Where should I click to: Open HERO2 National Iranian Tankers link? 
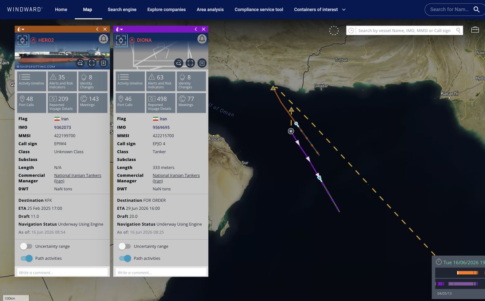click(x=78, y=178)
